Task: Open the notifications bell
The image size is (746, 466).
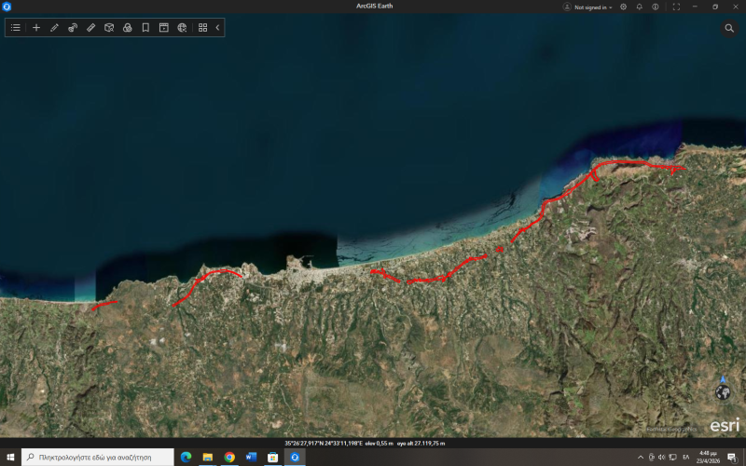Action: click(x=640, y=7)
